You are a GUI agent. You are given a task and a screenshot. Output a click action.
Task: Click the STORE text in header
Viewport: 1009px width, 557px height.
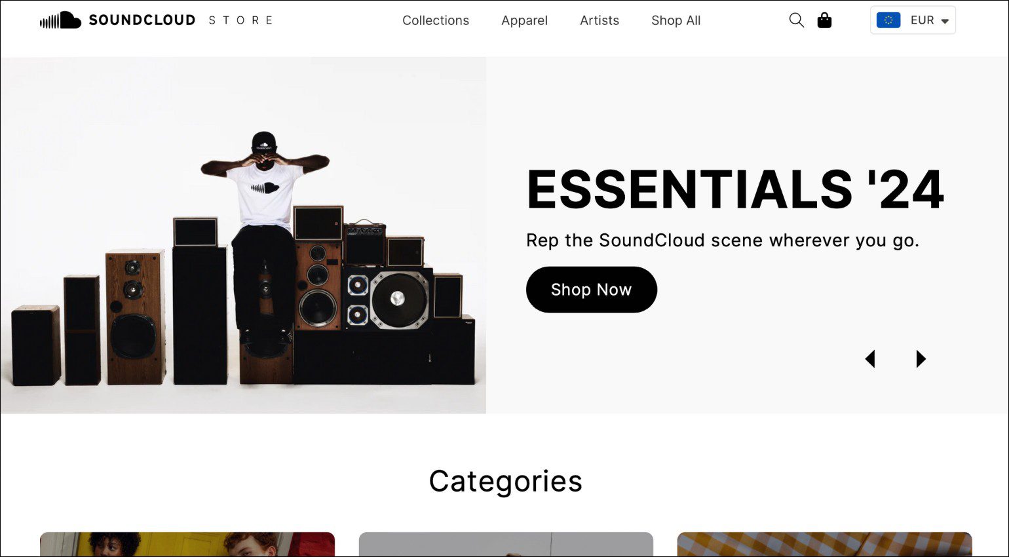click(241, 20)
